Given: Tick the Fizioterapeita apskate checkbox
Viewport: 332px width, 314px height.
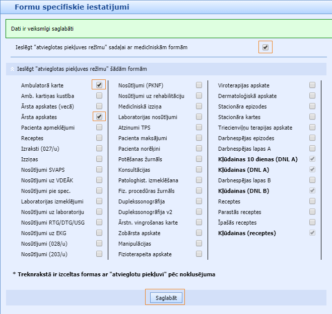Looking at the screenshot, I should pyautogui.click(x=200, y=254).
